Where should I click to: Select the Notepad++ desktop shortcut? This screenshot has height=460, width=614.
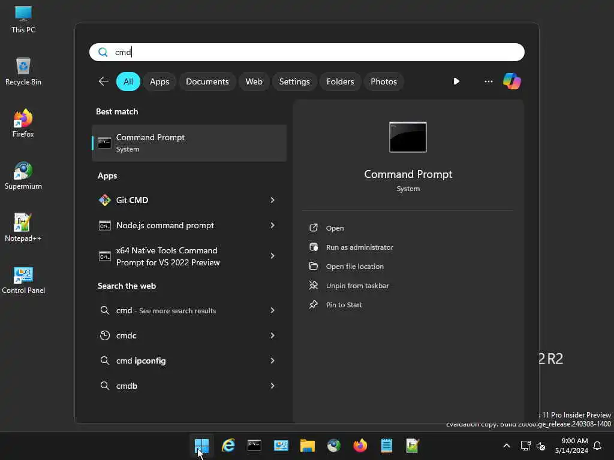(23, 228)
